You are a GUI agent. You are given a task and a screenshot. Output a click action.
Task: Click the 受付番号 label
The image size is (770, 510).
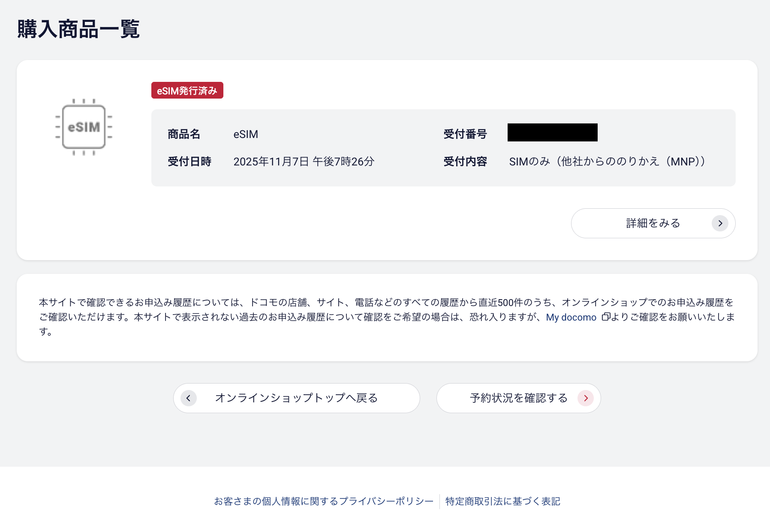pyautogui.click(x=465, y=134)
